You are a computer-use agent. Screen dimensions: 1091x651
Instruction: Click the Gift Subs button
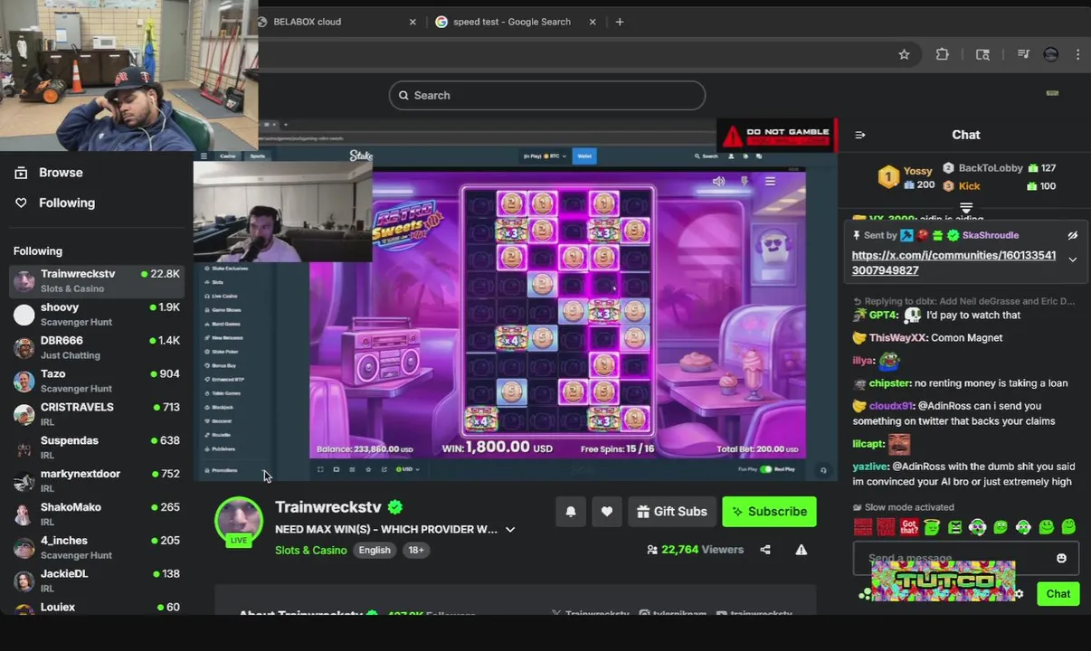[672, 512]
